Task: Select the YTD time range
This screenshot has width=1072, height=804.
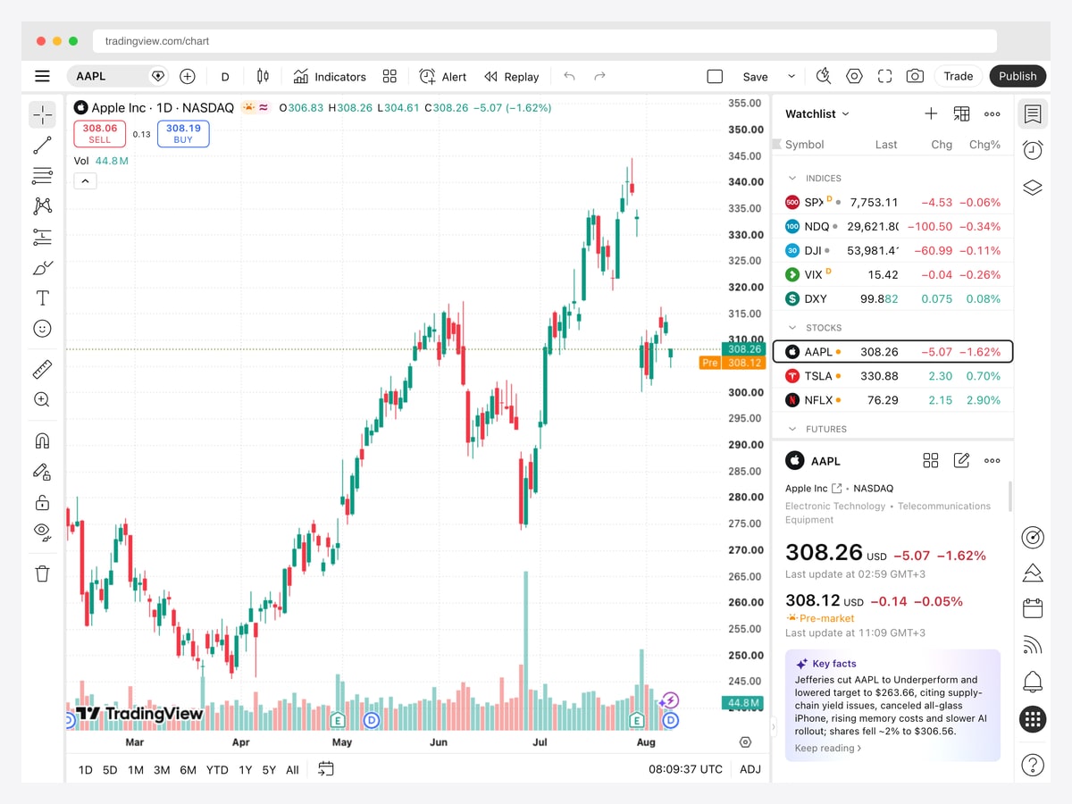Action: 217,769
